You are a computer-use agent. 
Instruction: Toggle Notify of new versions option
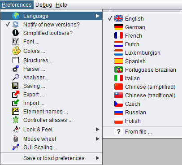click(x=52, y=24)
